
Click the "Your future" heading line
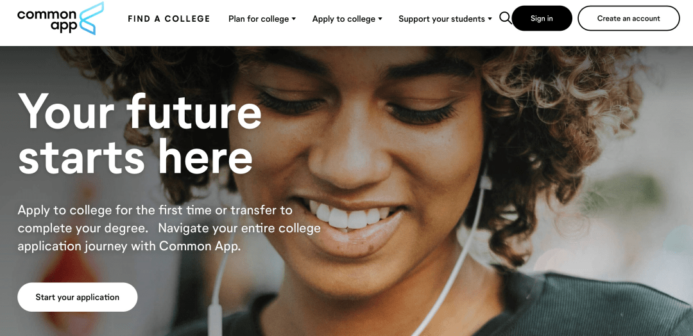140,111
